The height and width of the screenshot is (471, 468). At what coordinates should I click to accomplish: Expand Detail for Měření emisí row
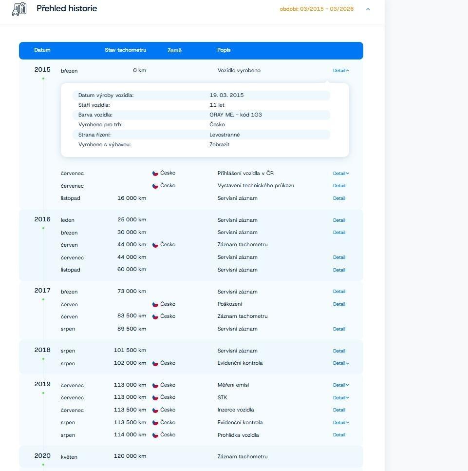click(x=341, y=385)
